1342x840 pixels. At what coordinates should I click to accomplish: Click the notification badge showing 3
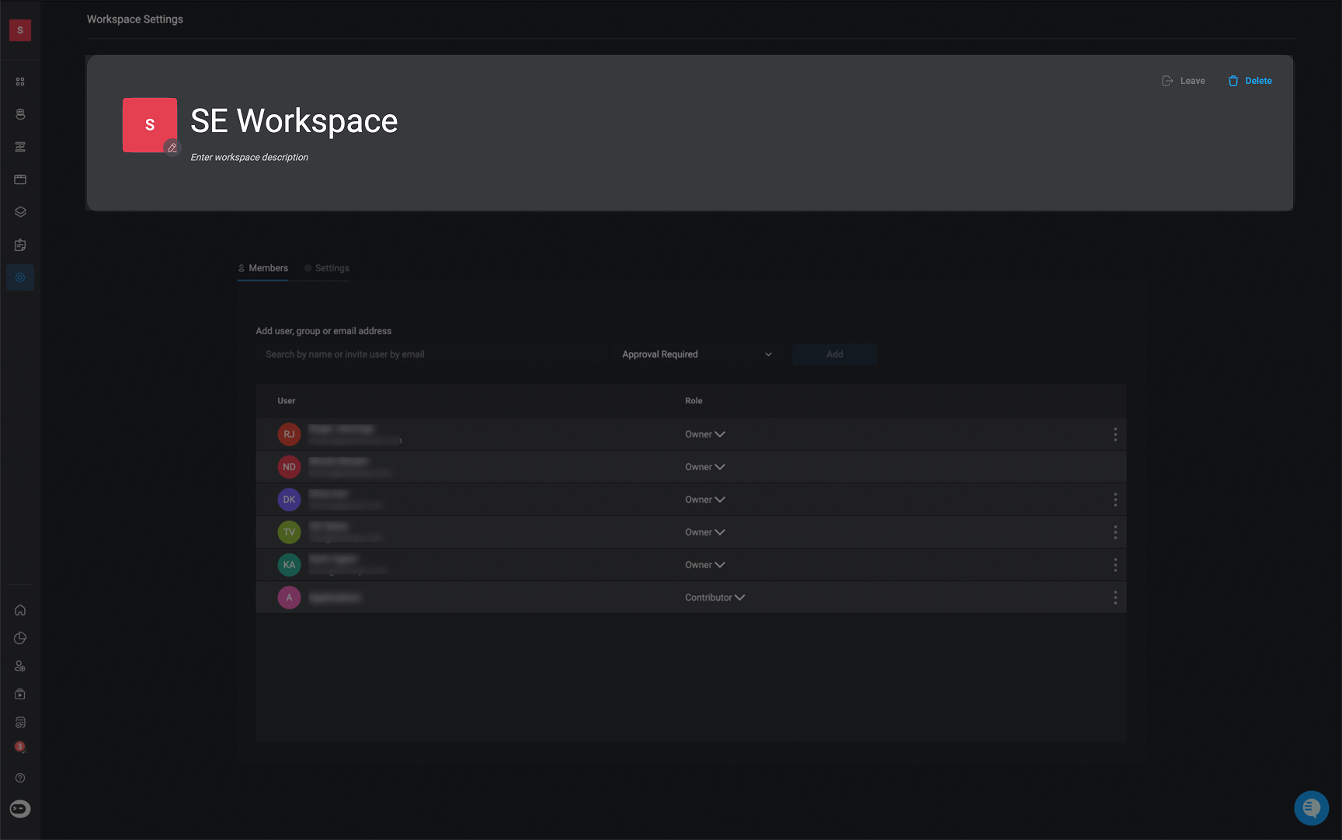[20, 747]
